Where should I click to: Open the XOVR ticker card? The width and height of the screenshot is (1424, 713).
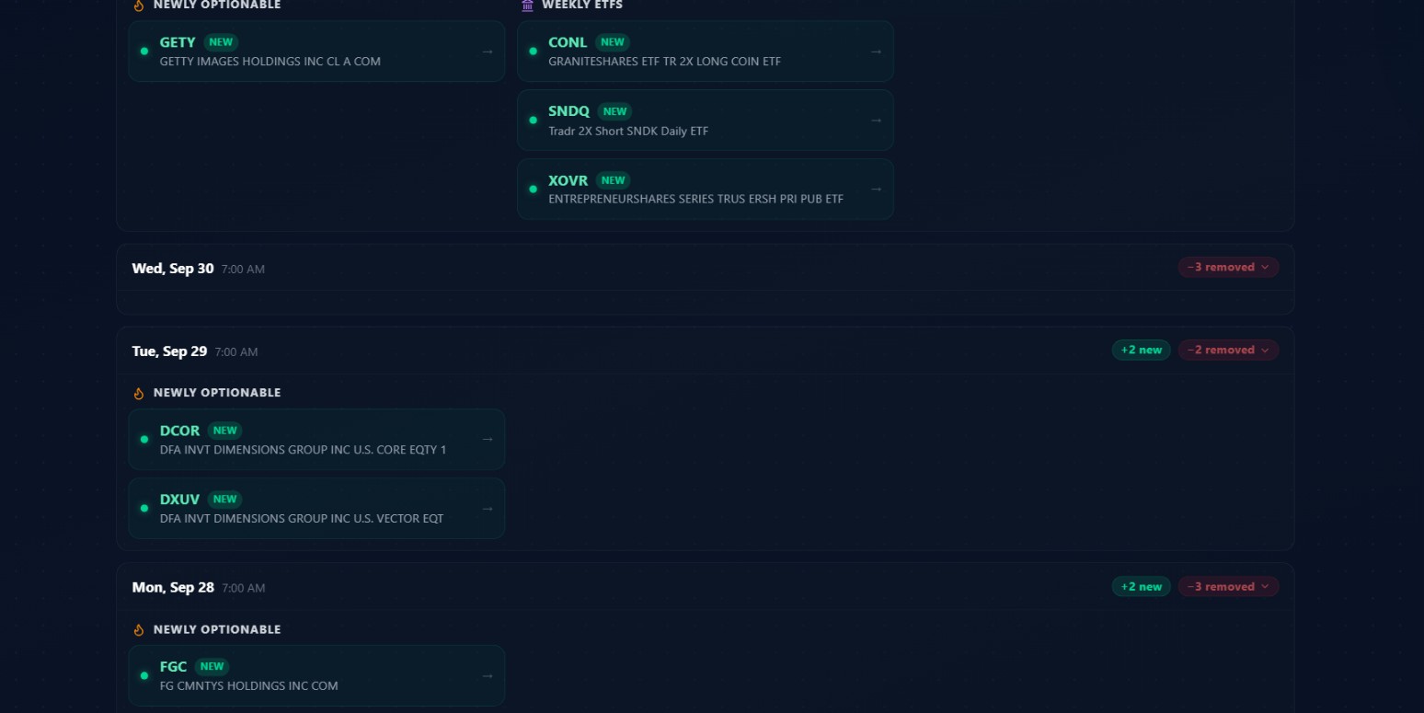[x=705, y=189]
